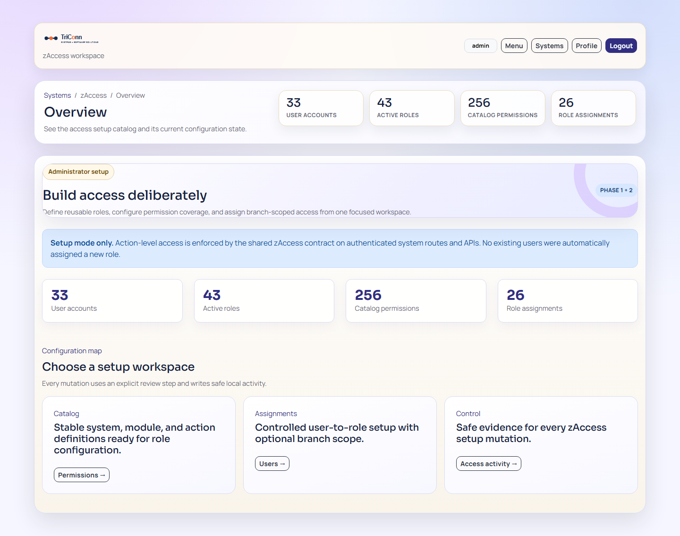Click the "Setup mode only." notice text
Viewport: 680px width, 536px height.
82,243
